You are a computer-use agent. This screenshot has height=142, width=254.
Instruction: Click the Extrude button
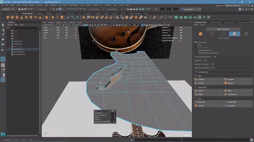coord(208,91)
